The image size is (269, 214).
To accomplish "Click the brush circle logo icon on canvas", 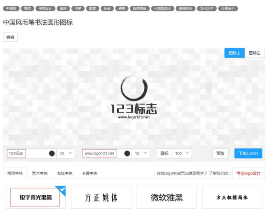I will [x=134, y=88].
